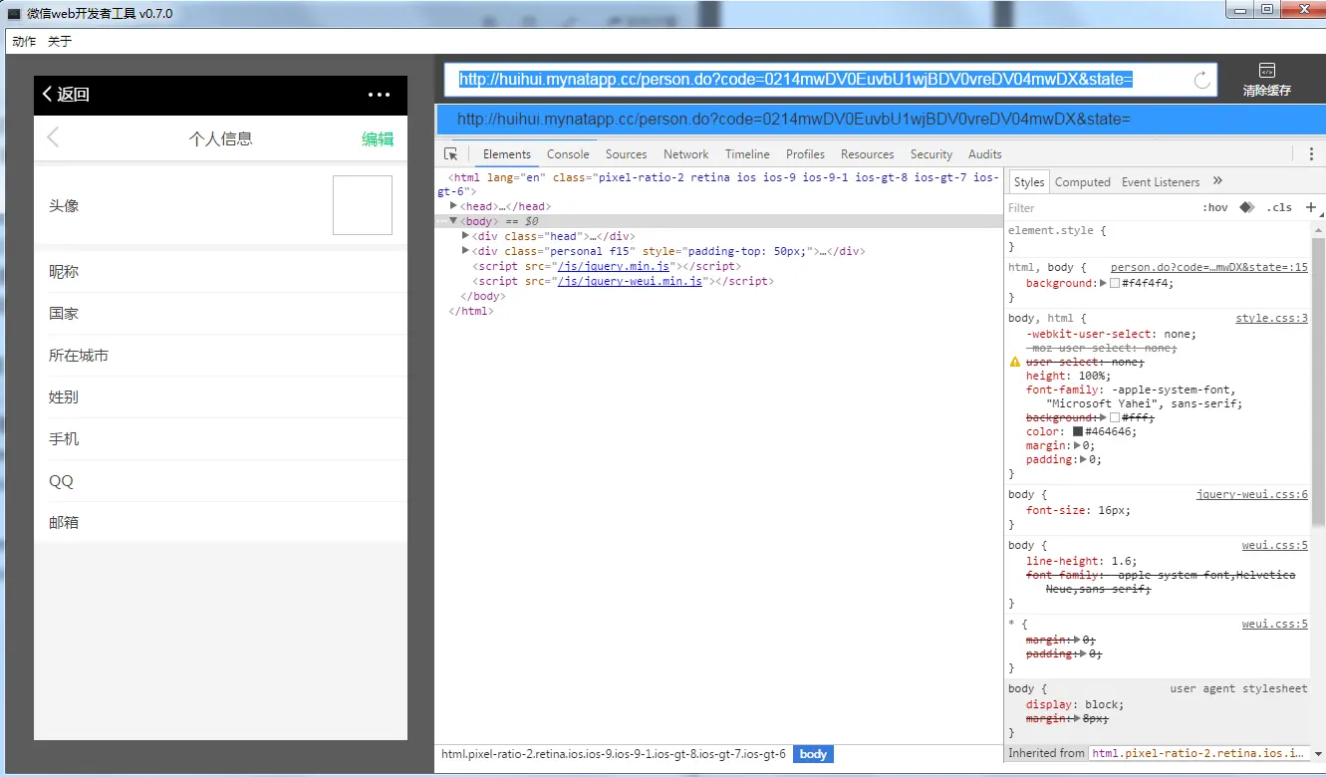Click the new style rule plus icon
The width and height of the screenshot is (1326, 777).
click(1311, 207)
